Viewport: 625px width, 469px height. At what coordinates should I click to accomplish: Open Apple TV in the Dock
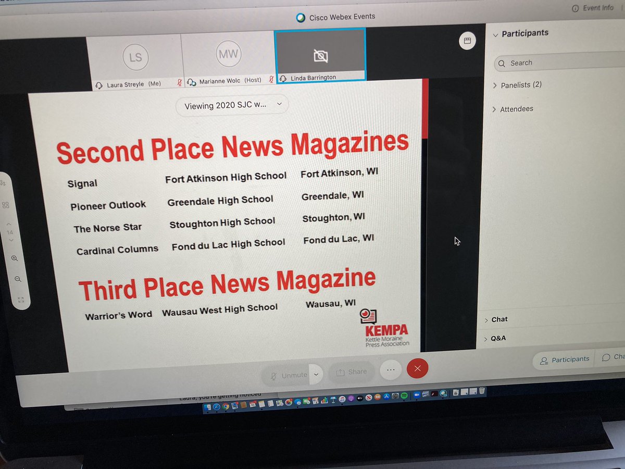[x=360, y=398]
